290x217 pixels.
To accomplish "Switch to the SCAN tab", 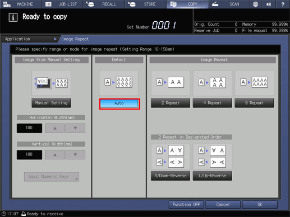I will (x=228, y=4).
